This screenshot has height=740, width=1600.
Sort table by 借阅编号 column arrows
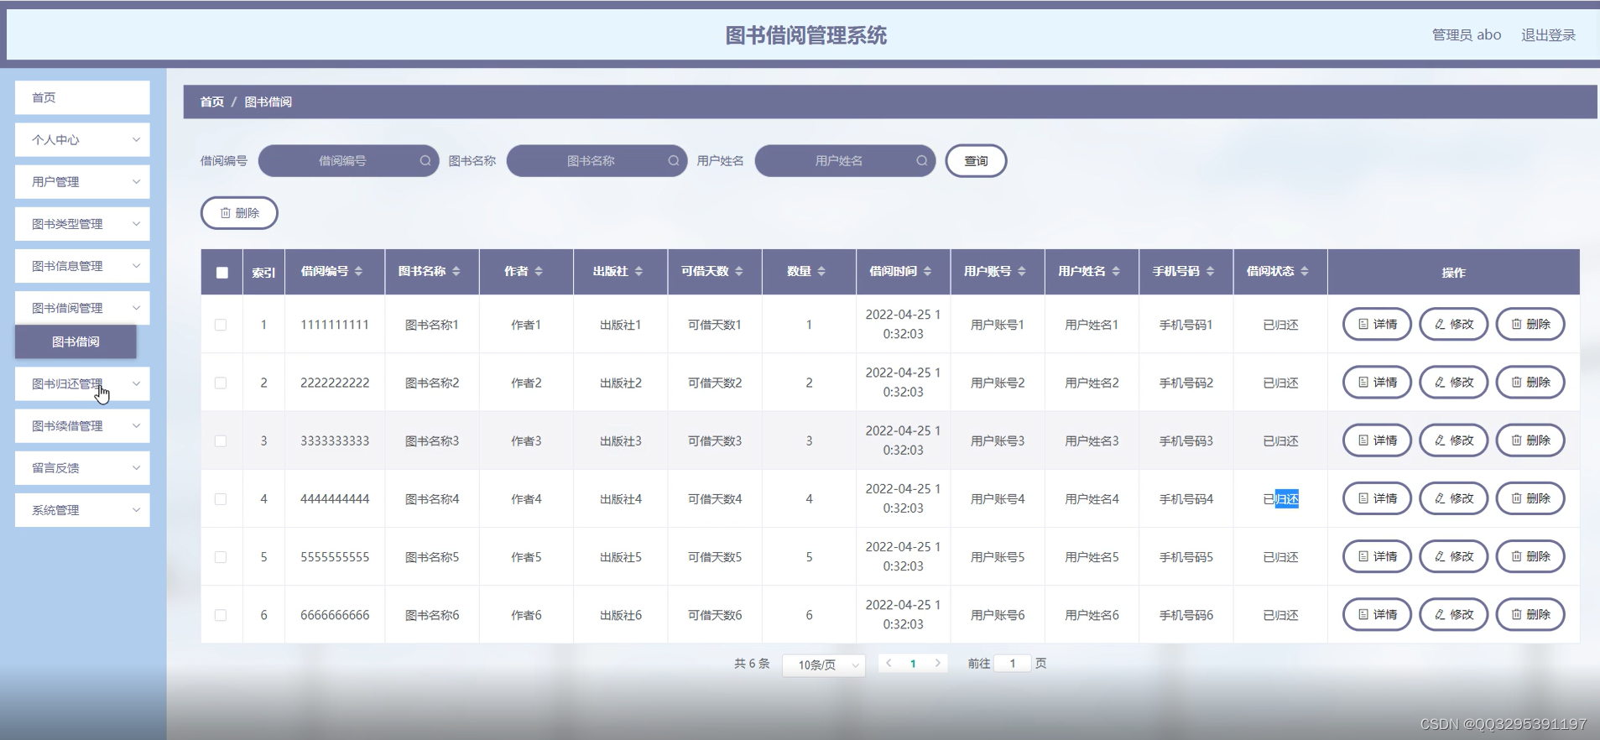click(359, 271)
